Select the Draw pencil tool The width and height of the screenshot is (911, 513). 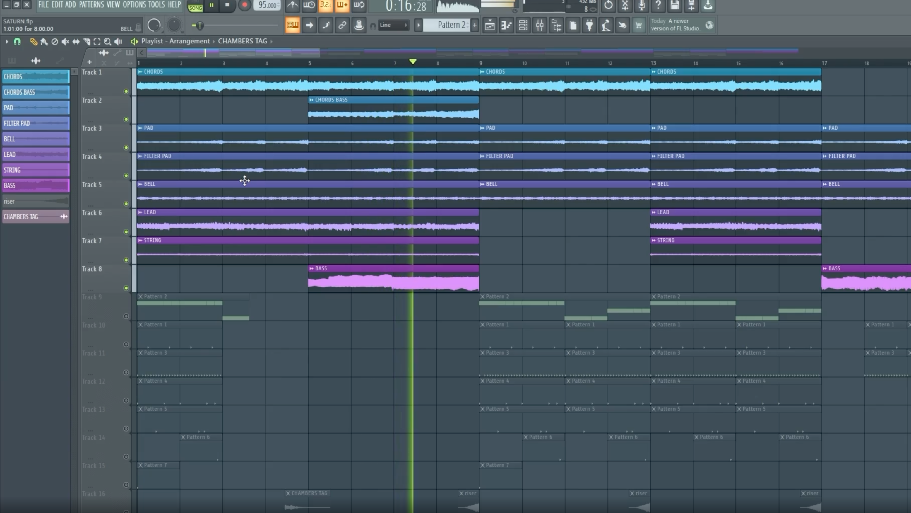(x=33, y=42)
